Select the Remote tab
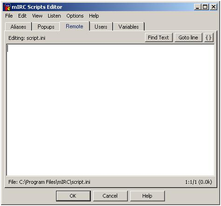 (x=75, y=26)
